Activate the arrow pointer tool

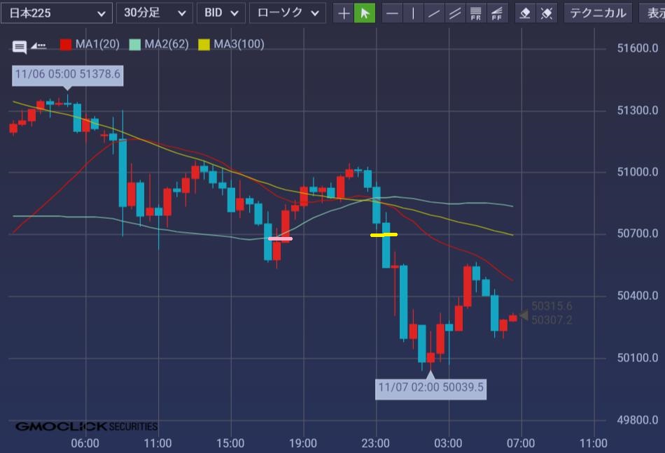click(x=364, y=13)
